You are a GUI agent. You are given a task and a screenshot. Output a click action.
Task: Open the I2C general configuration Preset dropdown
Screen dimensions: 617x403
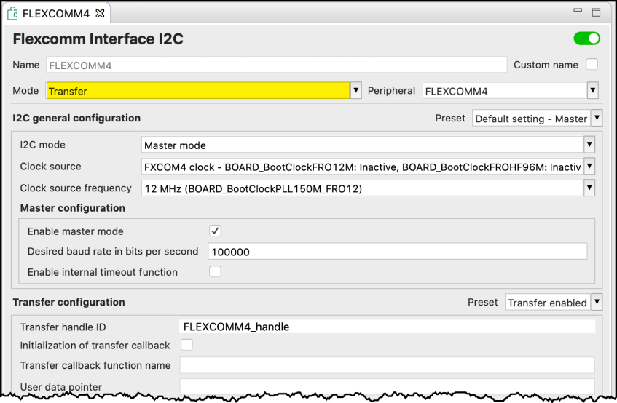point(597,119)
